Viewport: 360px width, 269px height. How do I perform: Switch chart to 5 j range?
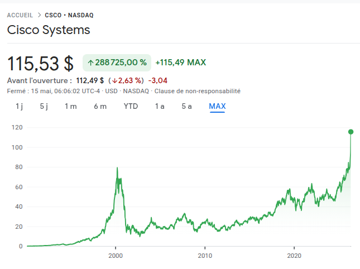pos(44,107)
